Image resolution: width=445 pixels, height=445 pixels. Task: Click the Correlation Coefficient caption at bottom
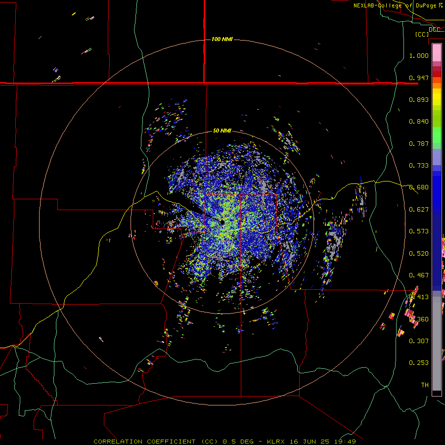click(224, 442)
